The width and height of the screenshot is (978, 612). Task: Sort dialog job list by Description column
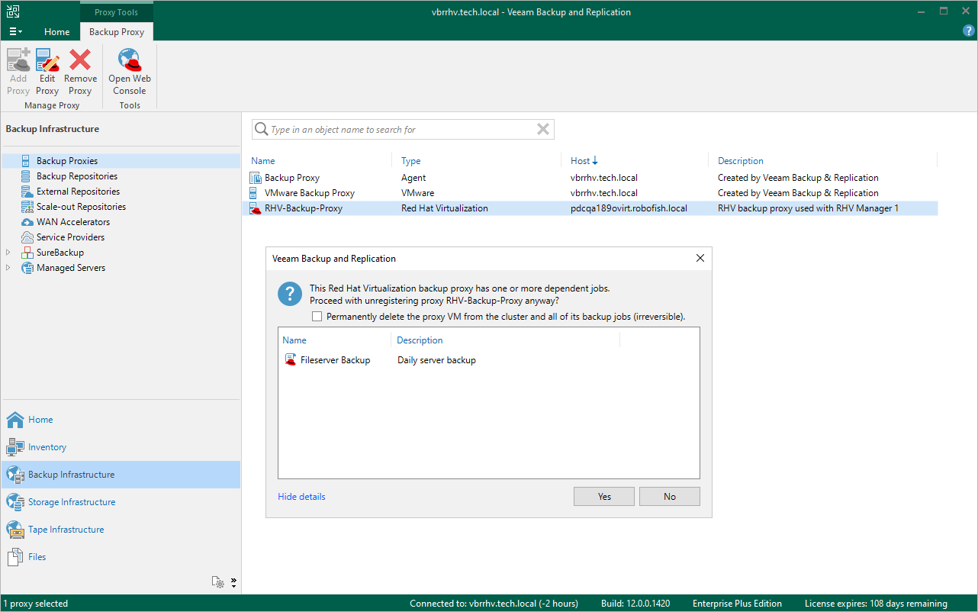[420, 340]
